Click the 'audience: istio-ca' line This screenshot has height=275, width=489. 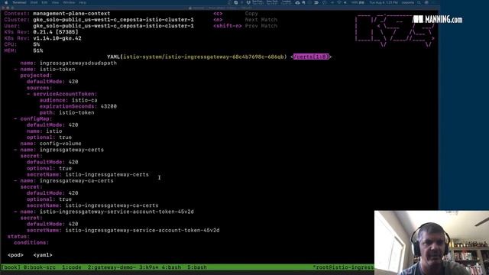point(68,100)
